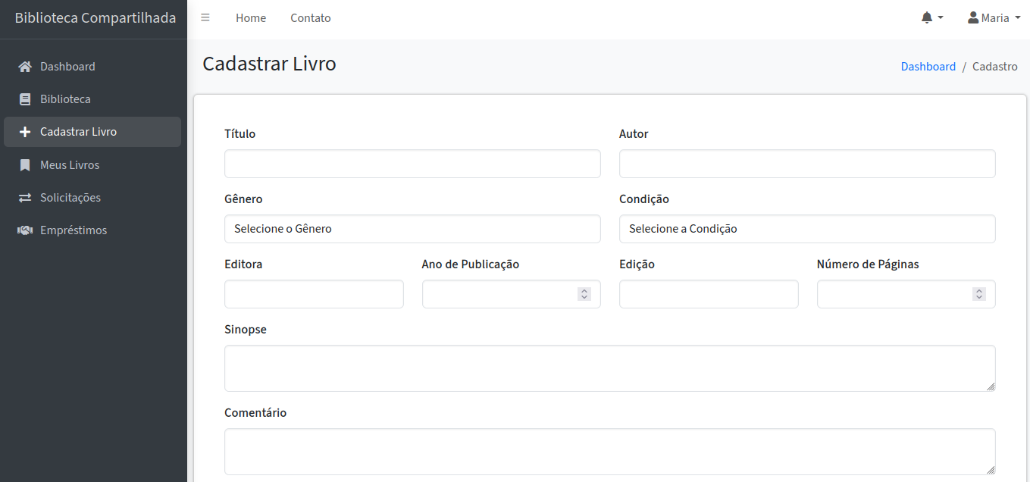Click the notification bell icon

(x=926, y=17)
